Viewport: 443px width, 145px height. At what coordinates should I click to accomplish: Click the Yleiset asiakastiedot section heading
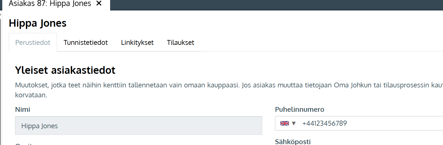coord(65,70)
